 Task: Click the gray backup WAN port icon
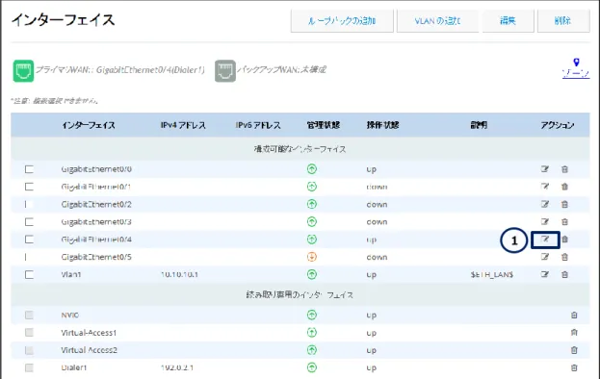click(x=225, y=70)
